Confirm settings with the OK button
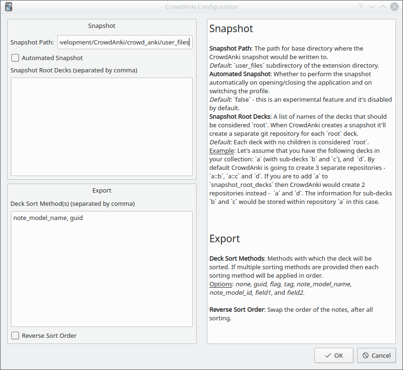403x370 pixels. 334,355
